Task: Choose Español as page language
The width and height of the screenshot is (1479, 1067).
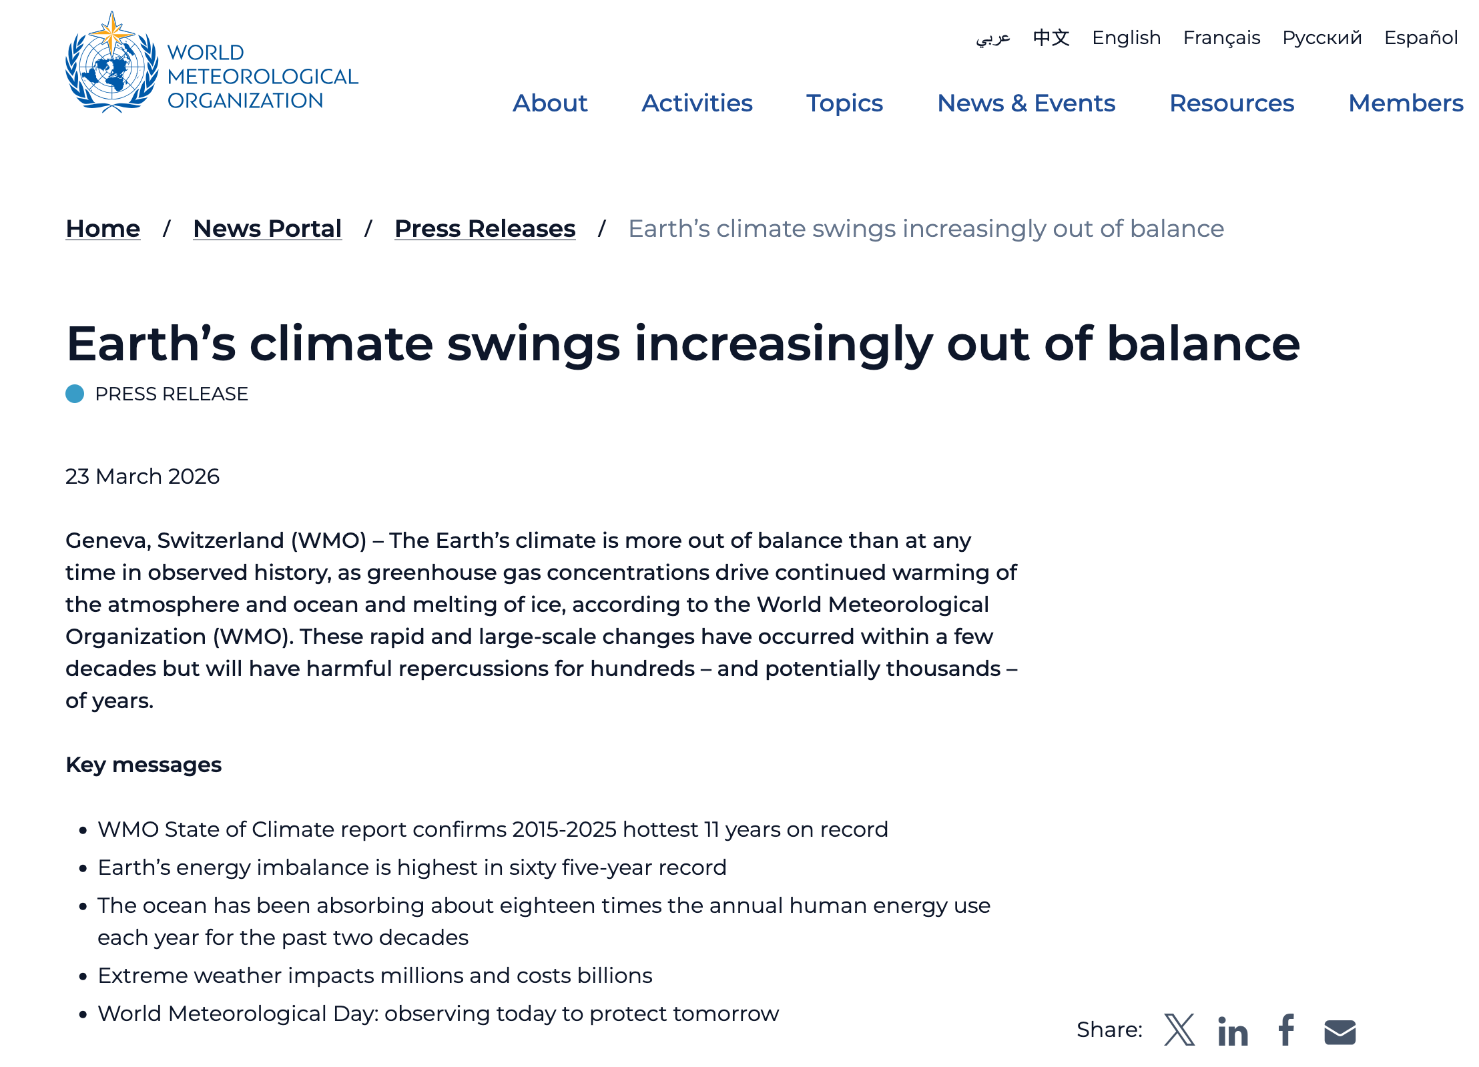Action: pos(1421,38)
